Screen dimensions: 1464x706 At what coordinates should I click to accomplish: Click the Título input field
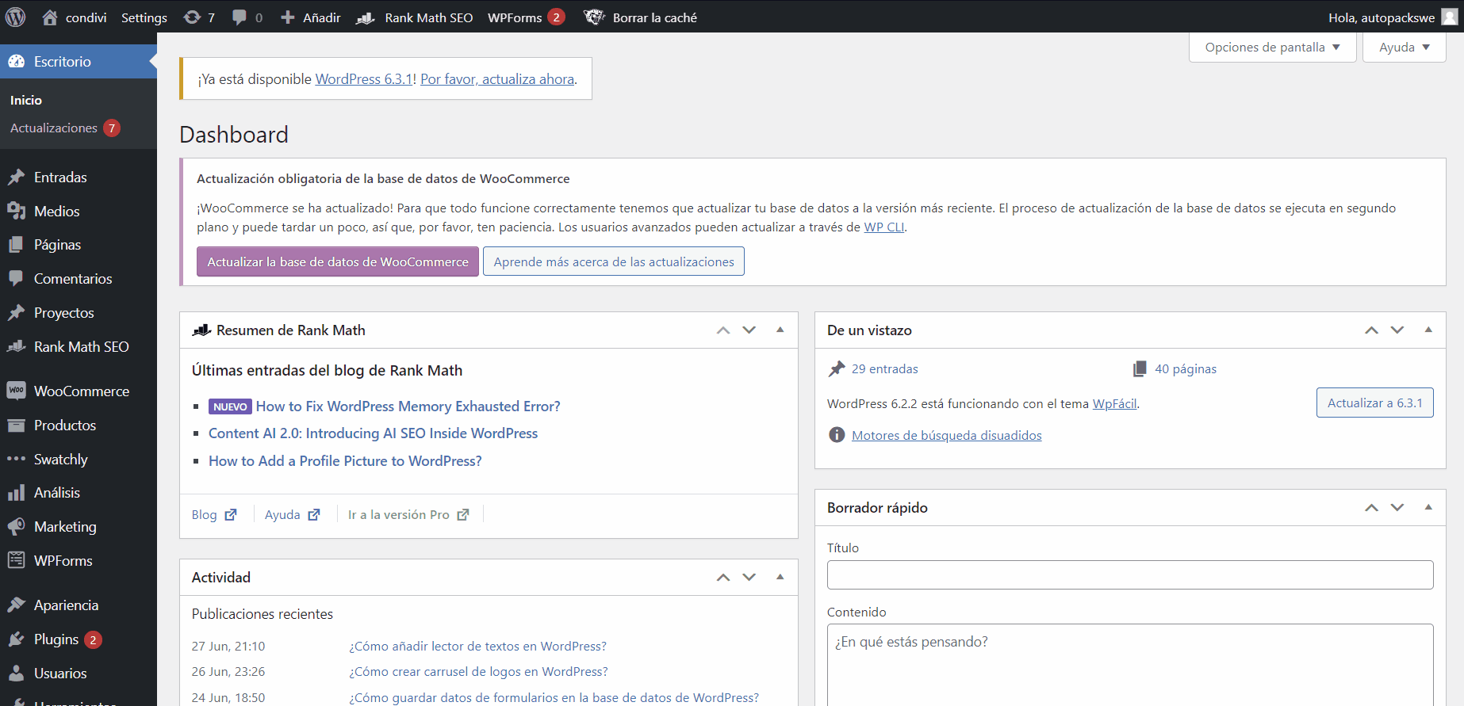[1129, 575]
